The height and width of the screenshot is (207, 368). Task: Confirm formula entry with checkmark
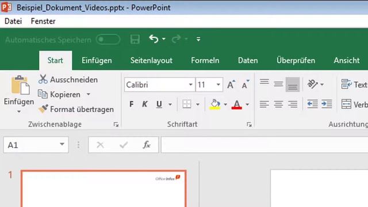[x=124, y=145]
